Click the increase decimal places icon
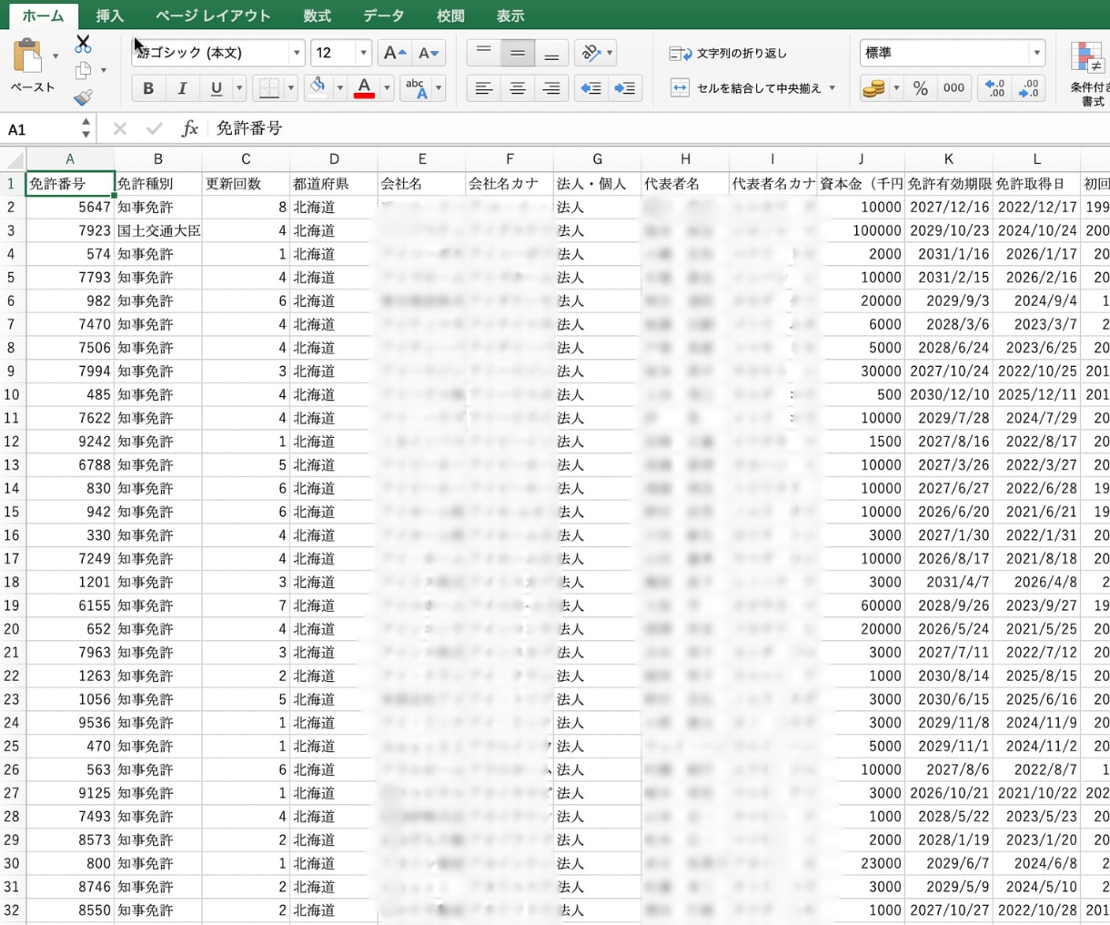The height and width of the screenshot is (925, 1110). (995, 88)
